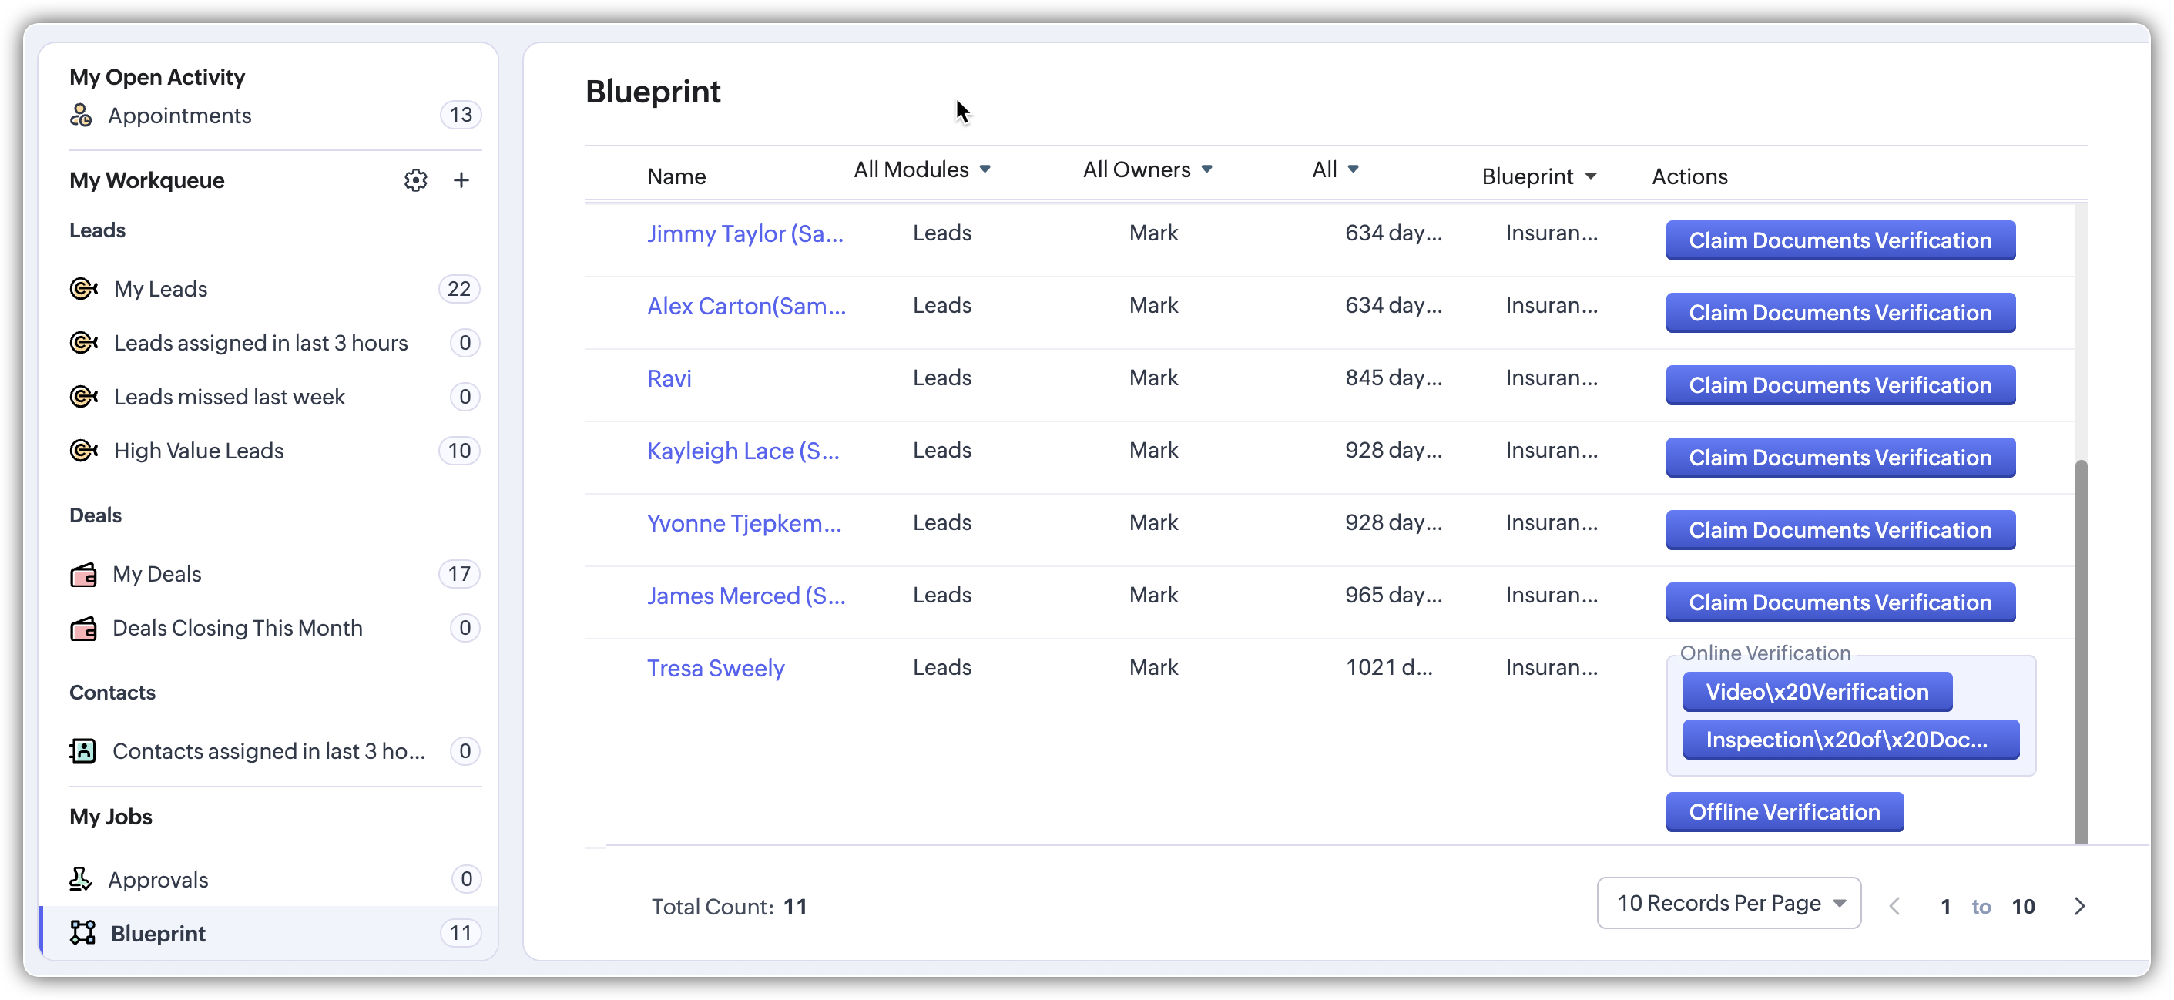2174x1000 pixels.
Task: Select Leads missed last week view
Action: click(230, 397)
